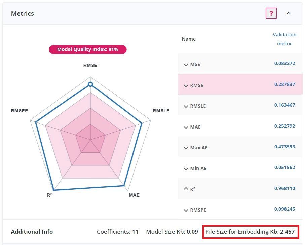Click the R² axis label on chart
Image resolution: width=305 pixels, height=245 pixels.
(49, 195)
